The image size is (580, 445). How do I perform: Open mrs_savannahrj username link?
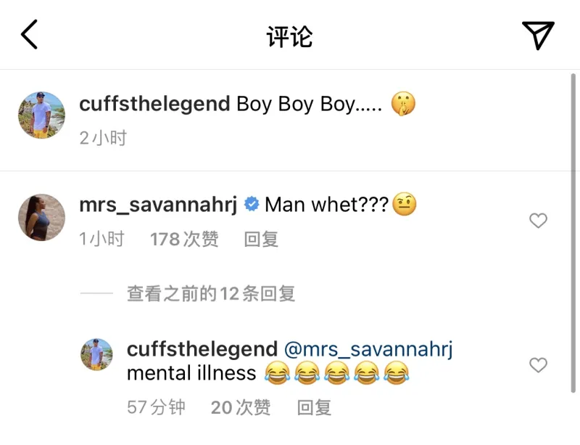[x=158, y=205]
